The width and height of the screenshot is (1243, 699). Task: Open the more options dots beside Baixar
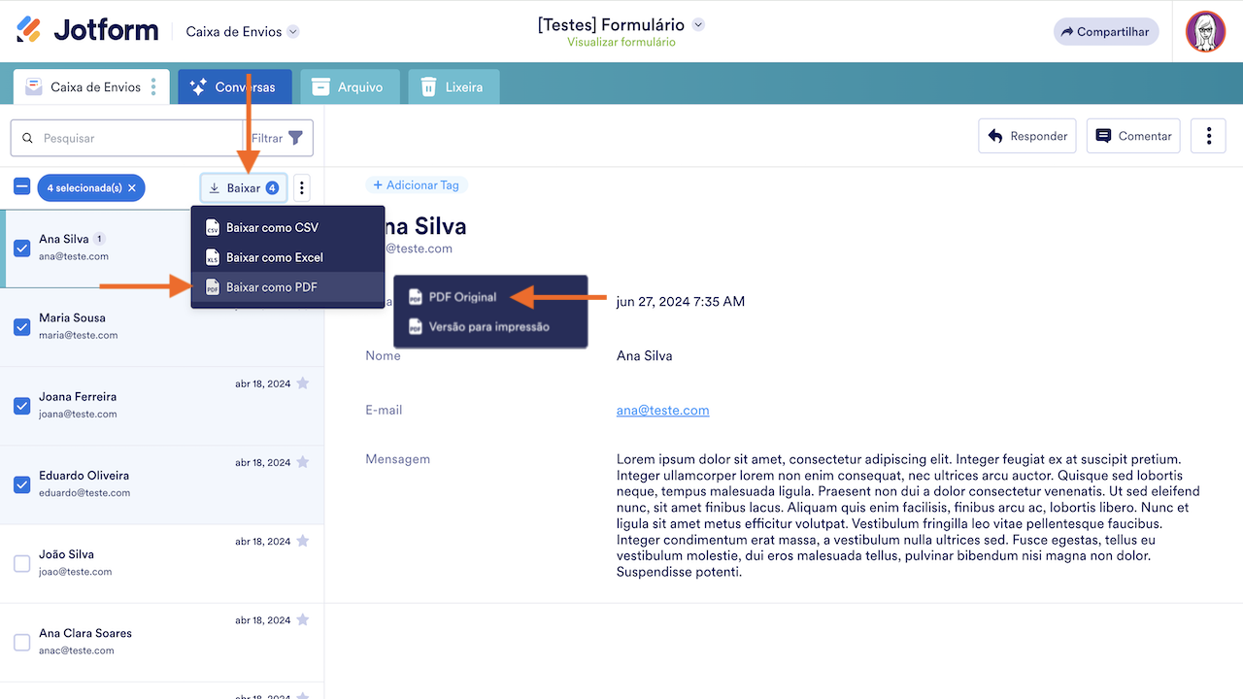pos(302,188)
